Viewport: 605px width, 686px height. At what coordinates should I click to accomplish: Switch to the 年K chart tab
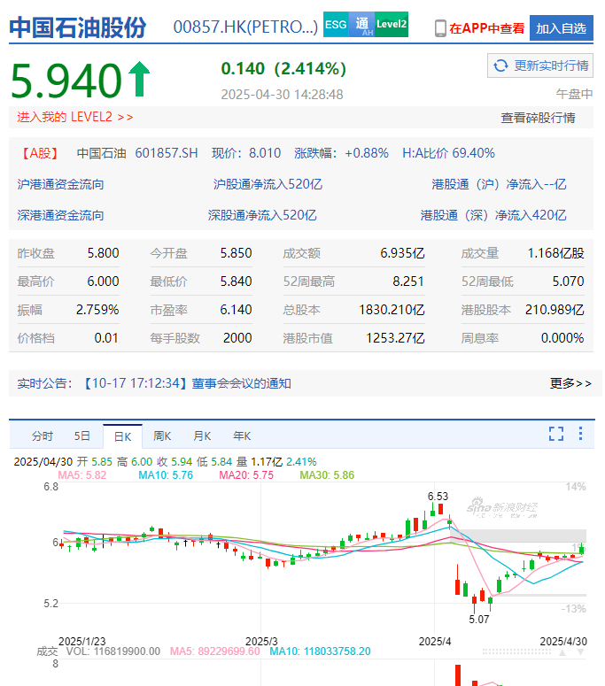click(x=242, y=436)
